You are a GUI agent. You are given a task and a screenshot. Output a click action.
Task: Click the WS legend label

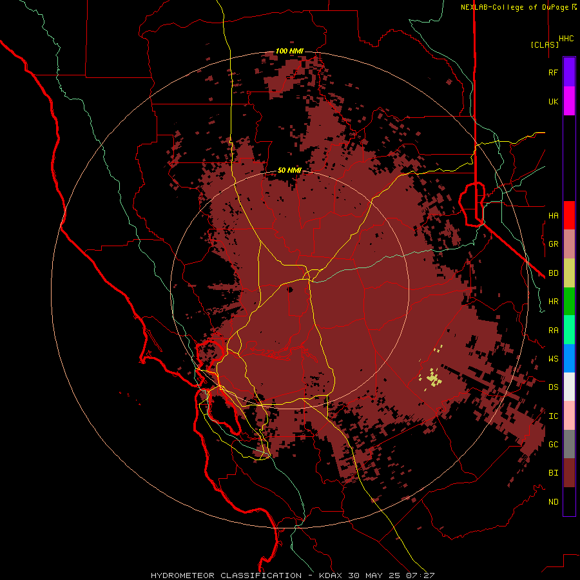pyautogui.click(x=554, y=358)
